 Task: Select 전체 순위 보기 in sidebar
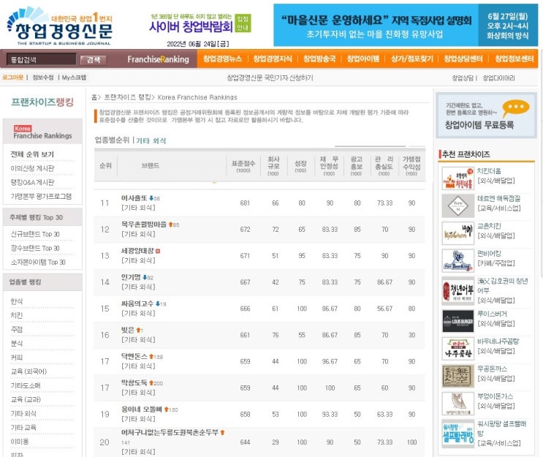[32, 154]
